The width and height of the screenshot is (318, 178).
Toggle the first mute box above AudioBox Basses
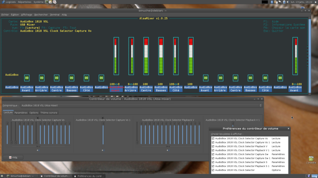[72, 78]
